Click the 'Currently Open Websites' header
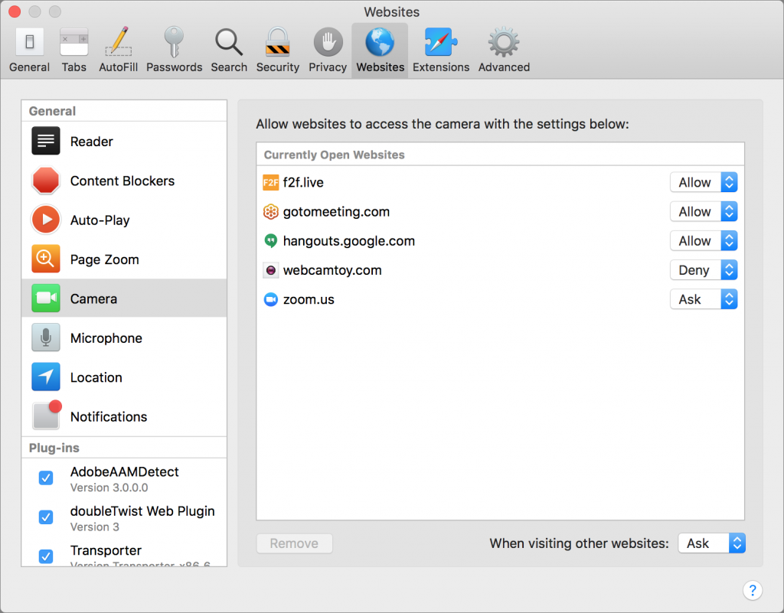Screen dimensions: 784x613 pos(334,155)
